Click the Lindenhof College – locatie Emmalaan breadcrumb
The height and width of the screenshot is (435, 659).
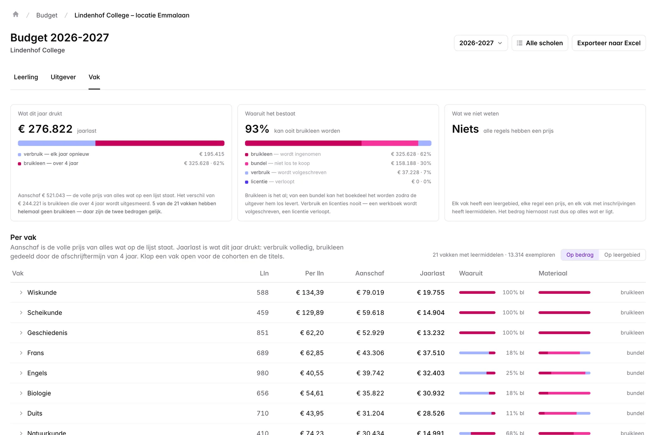pos(132,15)
